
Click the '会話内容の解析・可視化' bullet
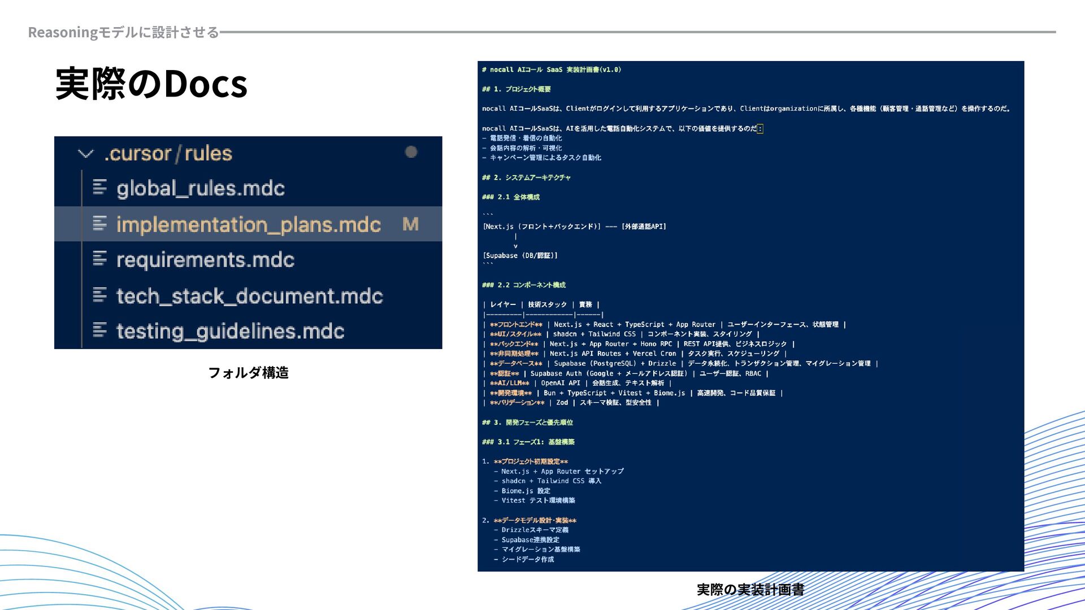(522, 148)
